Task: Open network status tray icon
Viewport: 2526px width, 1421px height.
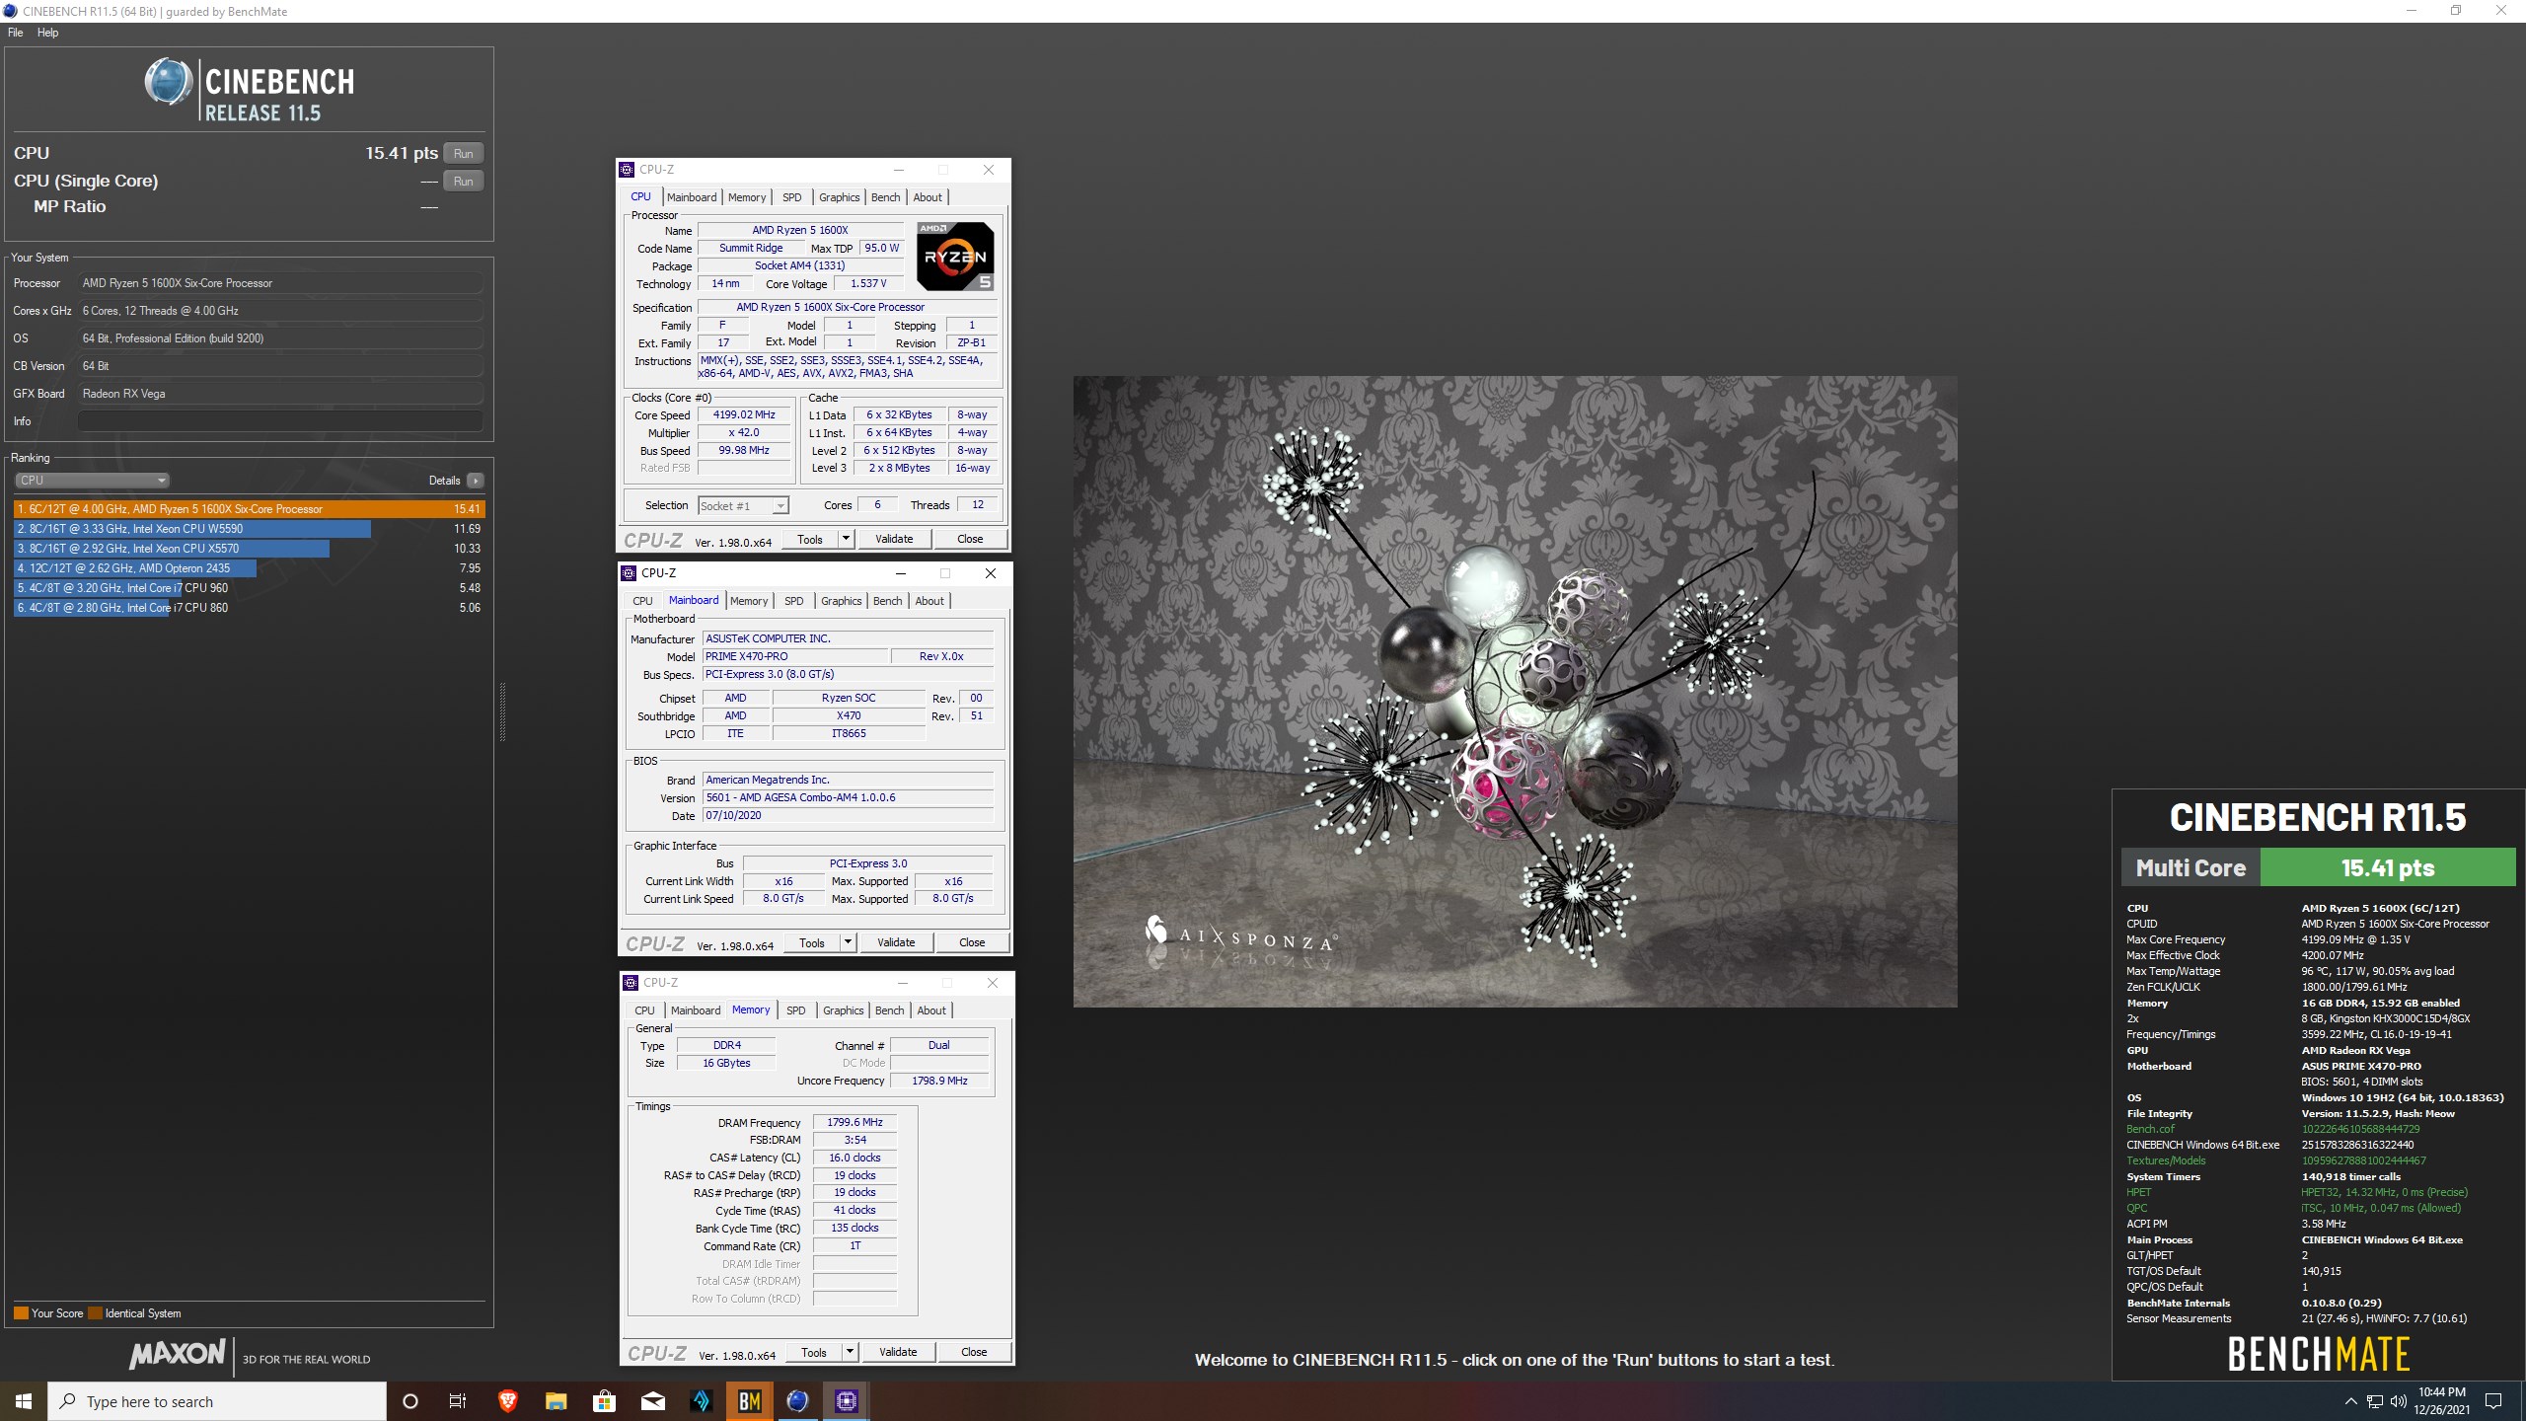Action: click(x=2375, y=1401)
